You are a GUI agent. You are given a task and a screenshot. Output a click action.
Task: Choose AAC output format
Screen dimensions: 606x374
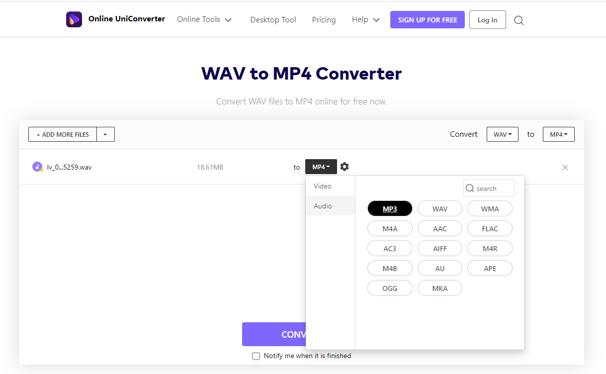[x=440, y=229]
